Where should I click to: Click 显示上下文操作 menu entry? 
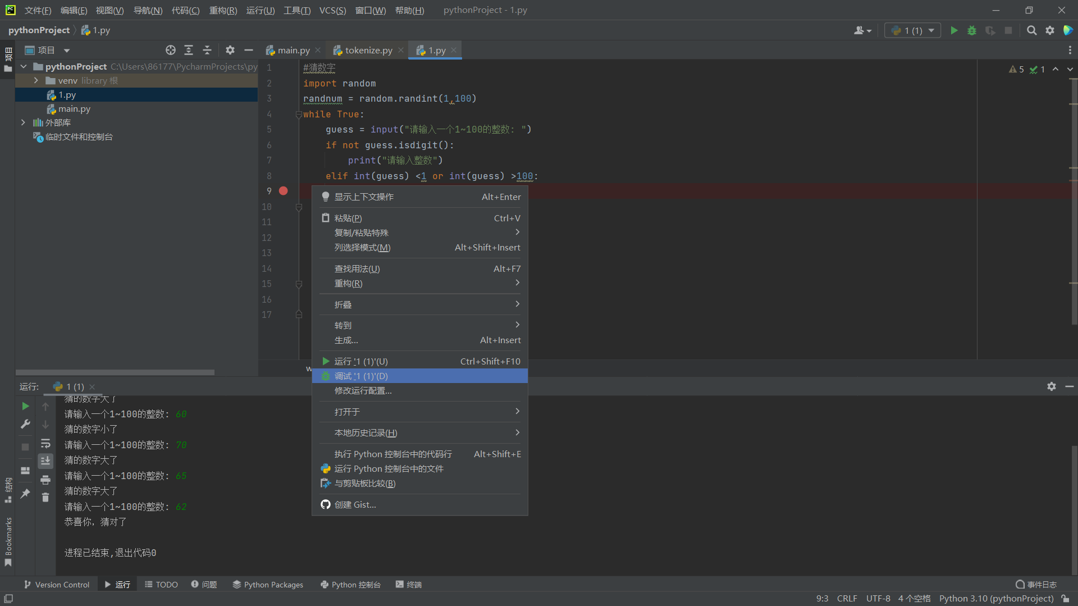[420, 197]
